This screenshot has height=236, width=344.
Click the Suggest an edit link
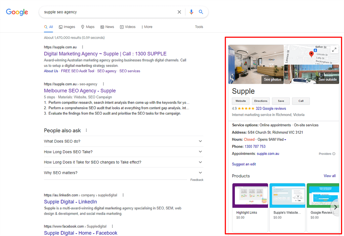point(244,164)
